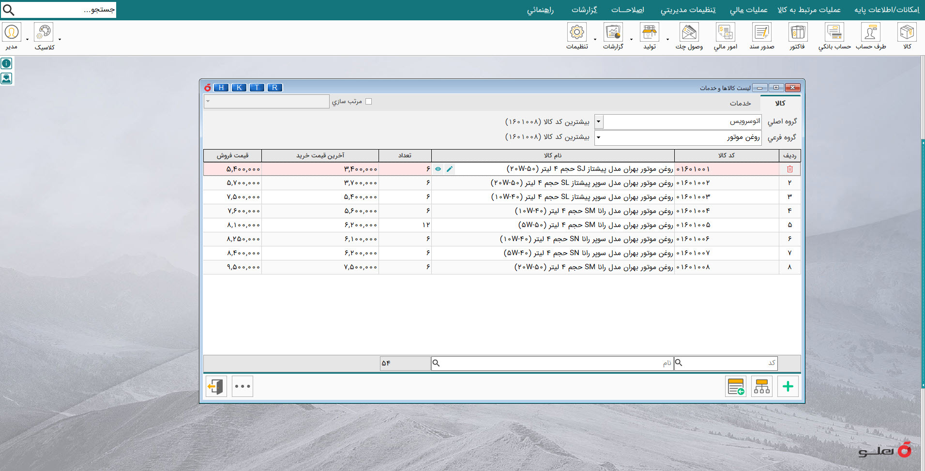Image resolution: width=925 pixels, height=471 pixels.
Task: Click the مدير user icon
Action: pyautogui.click(x=11, y=32)
